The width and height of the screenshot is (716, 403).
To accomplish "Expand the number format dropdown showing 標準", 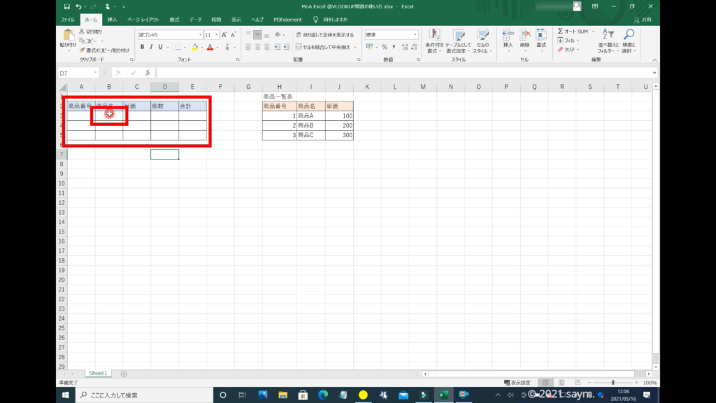I will coord(415,34).
